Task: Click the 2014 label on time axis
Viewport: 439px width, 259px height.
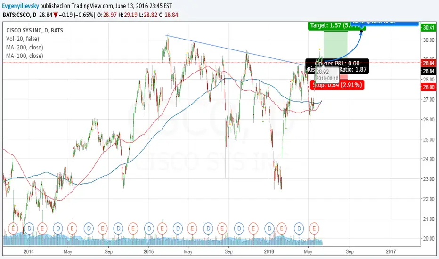Action: (x=29, y=251)
